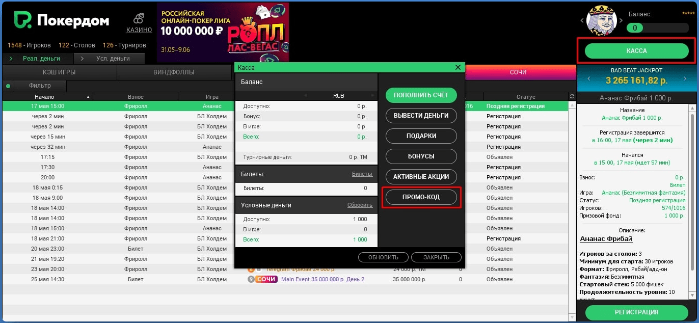This screenshot has height=323, width=699.
Task: Click Main Event 35 000 000 р. День 2
Action: coord(322,279)
